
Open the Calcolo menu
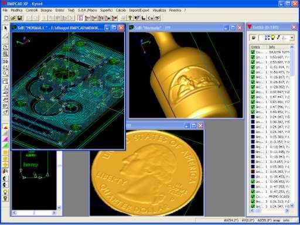121,10
